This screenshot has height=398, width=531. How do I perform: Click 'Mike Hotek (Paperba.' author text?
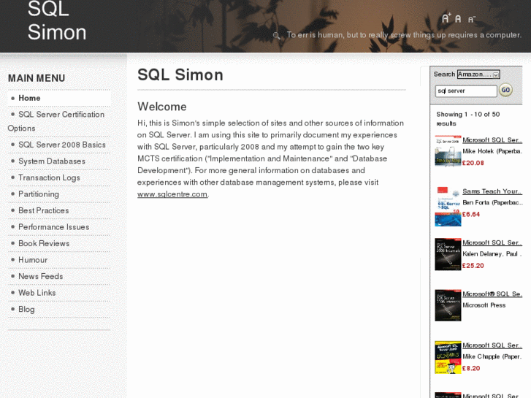point(492,151)
